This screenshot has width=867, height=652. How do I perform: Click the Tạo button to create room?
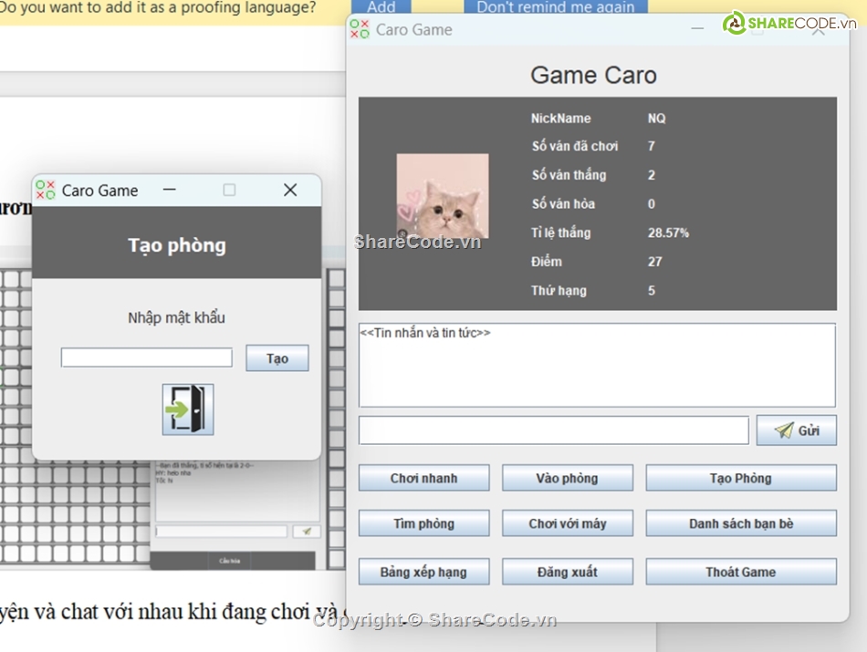click(277, 358)
